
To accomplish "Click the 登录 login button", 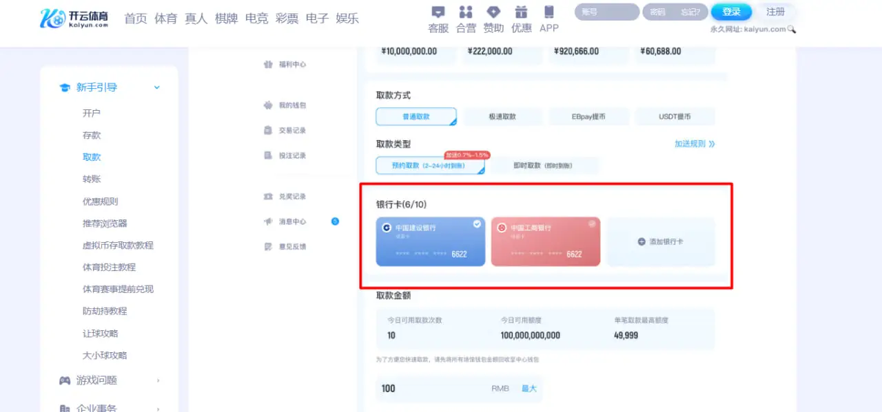I will tap(731, 11).
